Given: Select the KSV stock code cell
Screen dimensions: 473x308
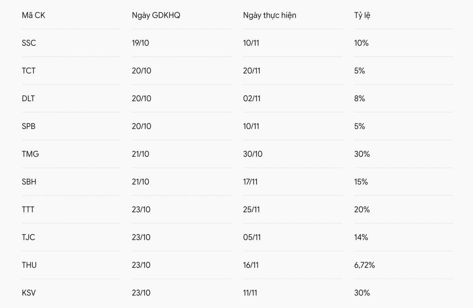Looking at the screenshot, I should click(x=29, y=293).
